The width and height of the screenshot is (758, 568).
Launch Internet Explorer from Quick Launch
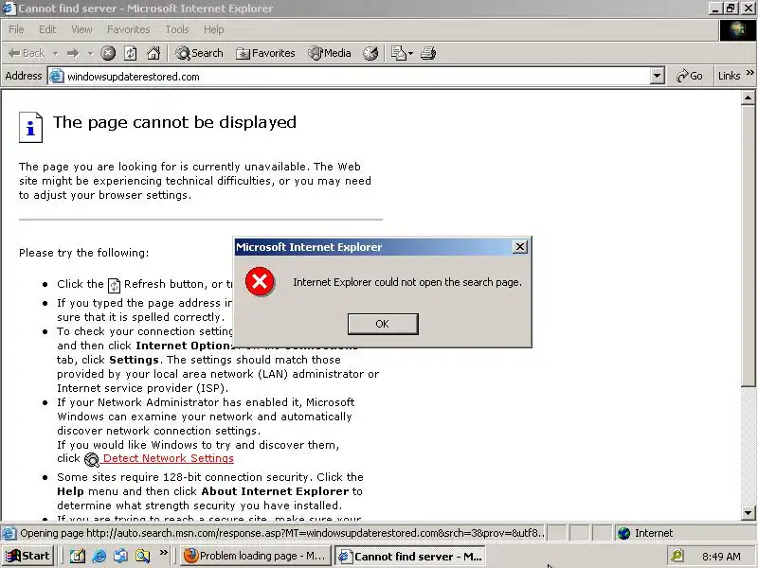[x=99, y=557]
